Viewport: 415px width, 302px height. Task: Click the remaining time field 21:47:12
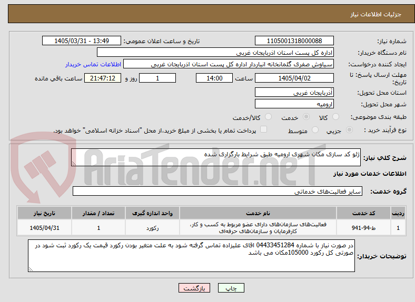coord(103,78)
